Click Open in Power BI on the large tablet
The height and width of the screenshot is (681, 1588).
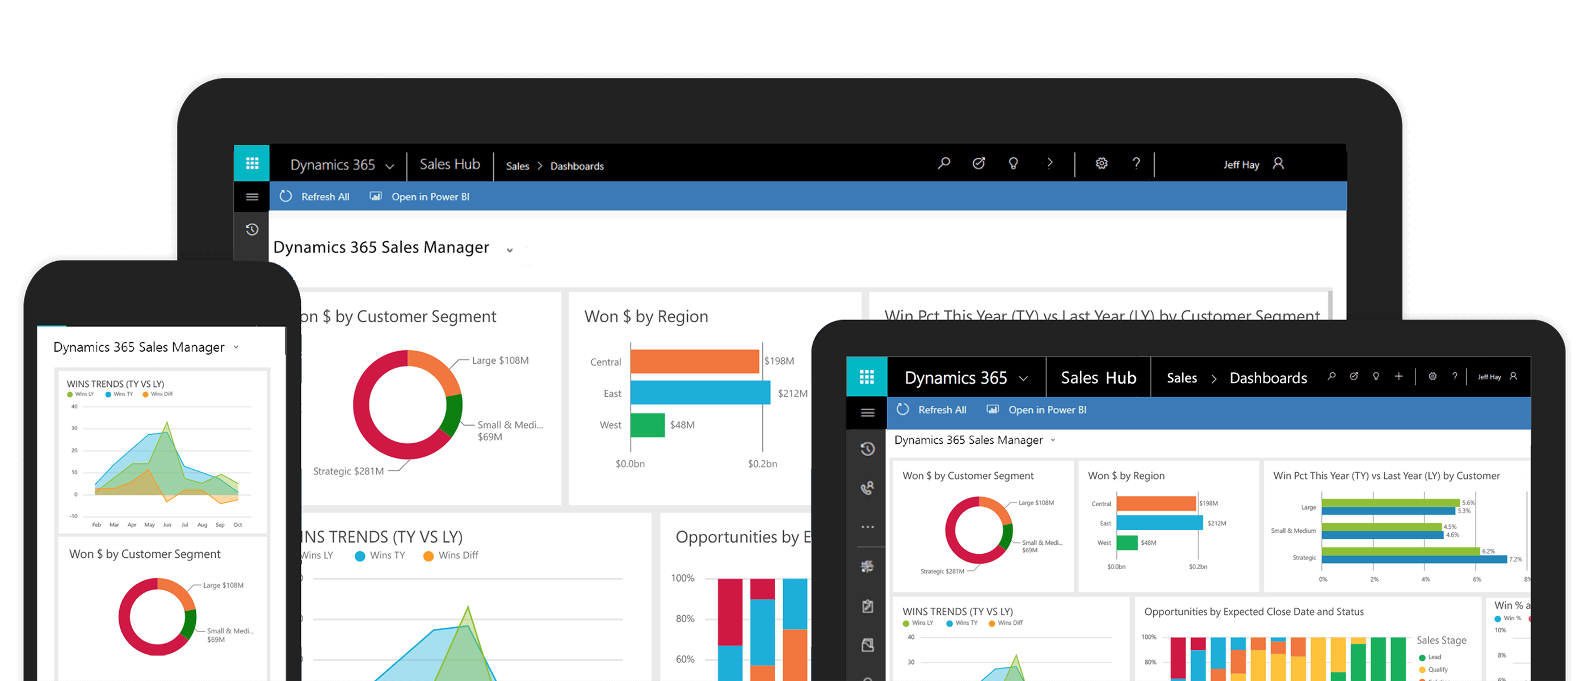[x=419, y=196]
